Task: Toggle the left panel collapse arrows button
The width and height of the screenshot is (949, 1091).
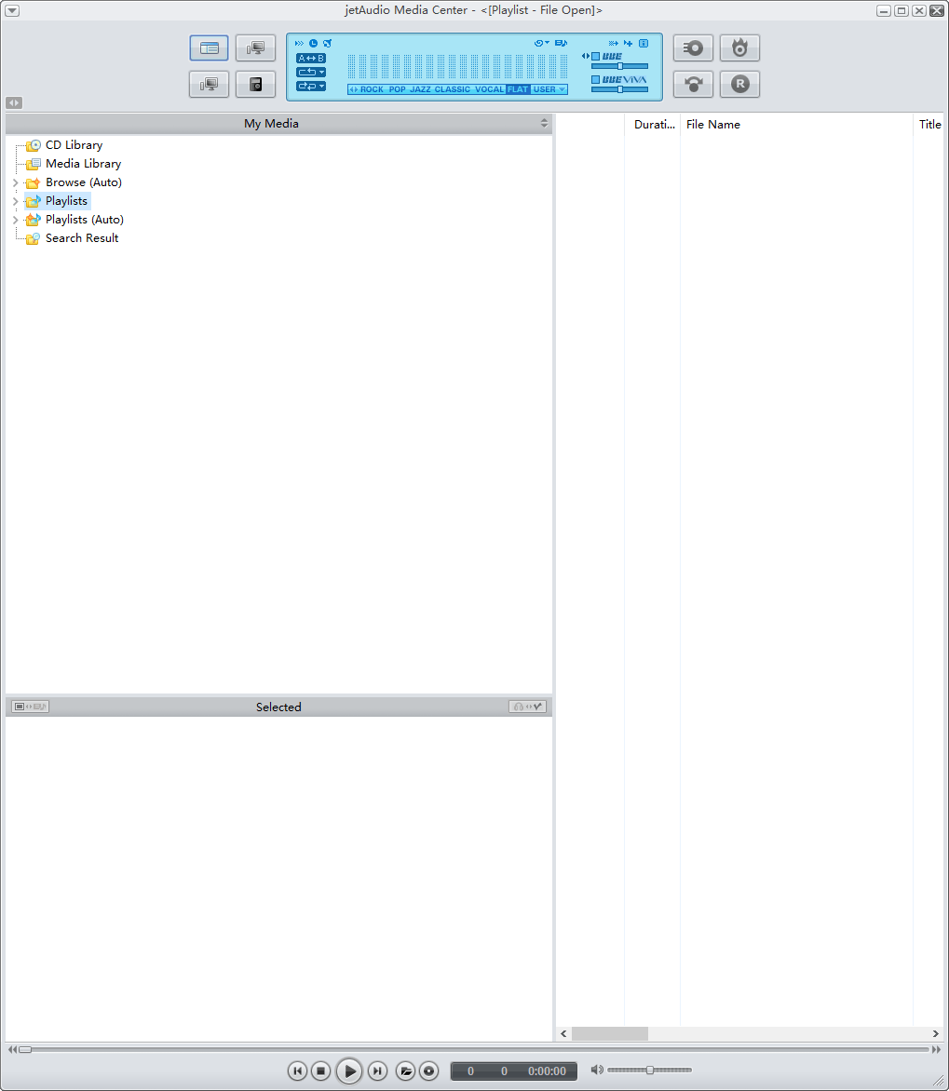Action: click(x=14, y=103)
